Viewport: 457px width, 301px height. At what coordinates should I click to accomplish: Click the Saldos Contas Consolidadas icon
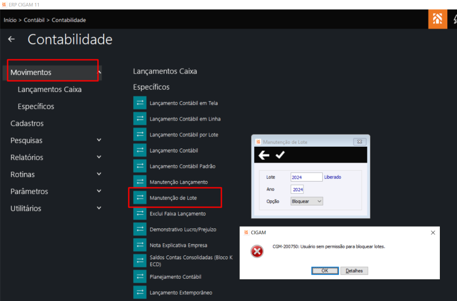140,261
